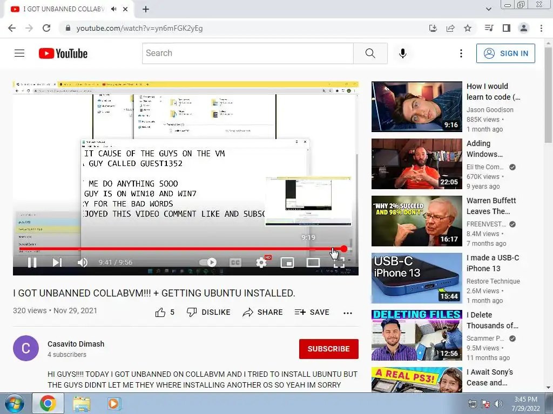
Task: Click the Action Center flag tray icon
Action: coord(485,404)
